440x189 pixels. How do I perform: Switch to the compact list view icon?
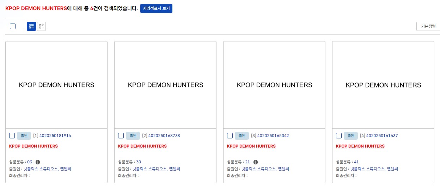pyautogui.click(x=42, y=26)
